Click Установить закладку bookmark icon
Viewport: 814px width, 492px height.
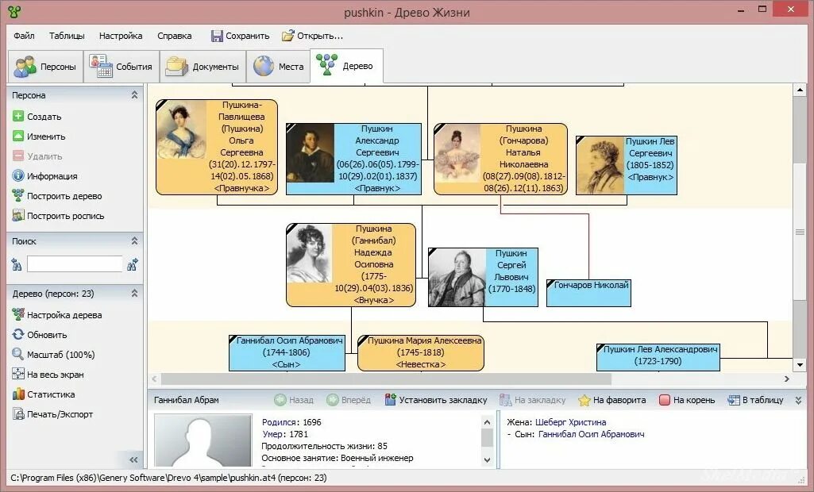pos(391,400)
